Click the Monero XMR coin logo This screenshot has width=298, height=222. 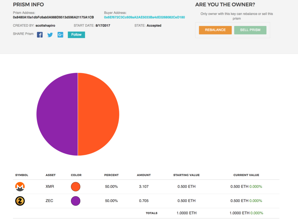(20, 187)
